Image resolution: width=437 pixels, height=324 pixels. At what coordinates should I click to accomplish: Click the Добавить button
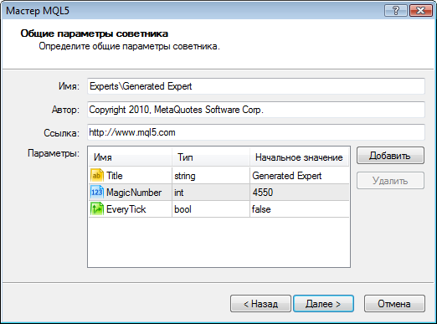pyautogui.click(x=390, y=156)
